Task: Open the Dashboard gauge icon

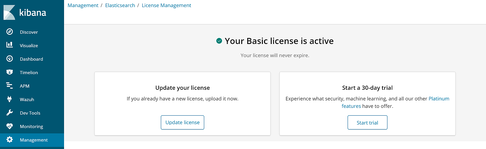Action: click(x=10, y=59)
